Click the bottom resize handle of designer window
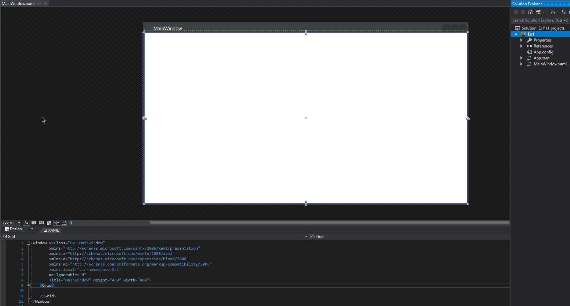Image resolution: width=570 pixels, height=306 pixels. [306, 203]
